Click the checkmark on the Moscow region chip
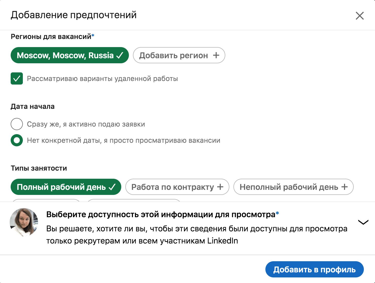The image size is (375, 283). pos(120,55)
